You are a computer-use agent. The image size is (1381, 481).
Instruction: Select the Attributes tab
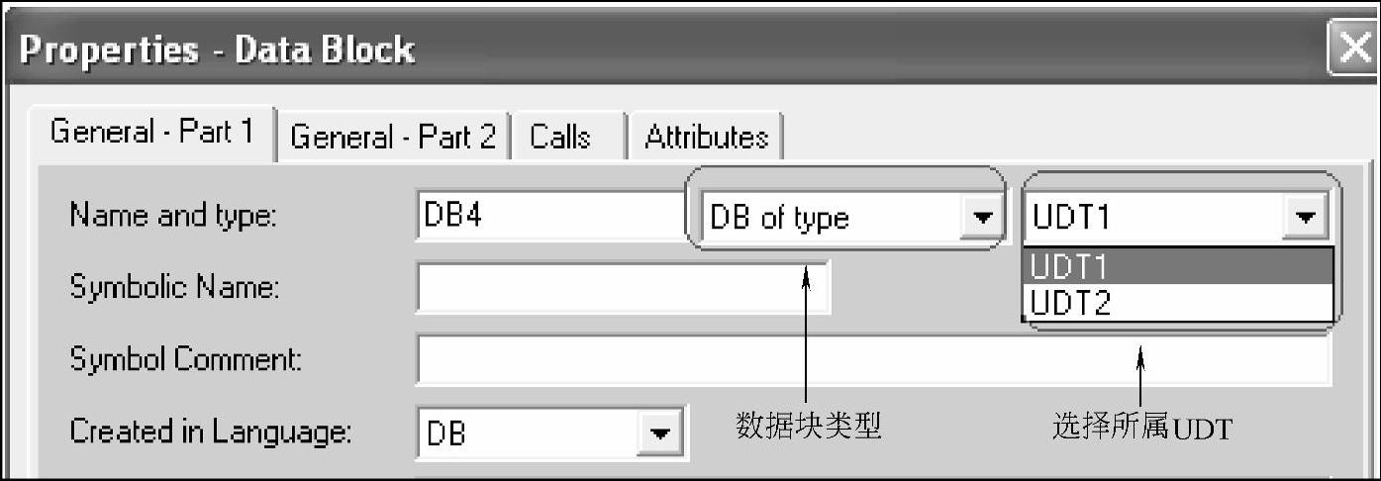coord(706,137)
